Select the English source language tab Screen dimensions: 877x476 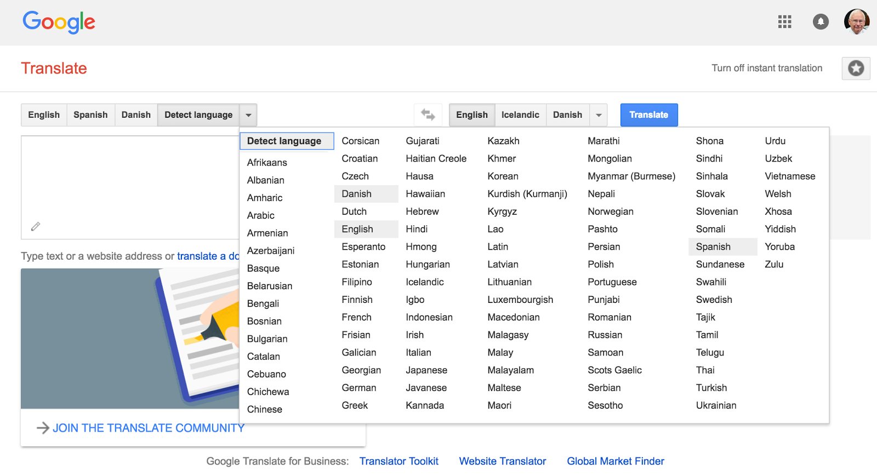pos(44,115)
